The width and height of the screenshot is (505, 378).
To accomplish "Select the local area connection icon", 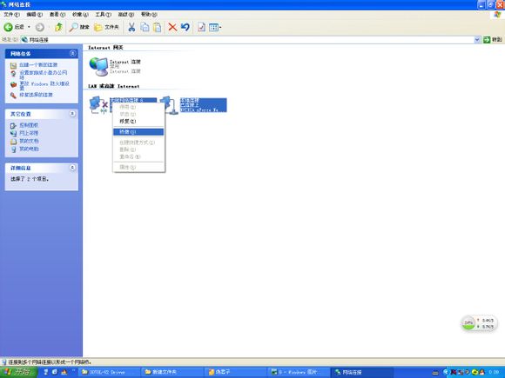I will [169, 105].
